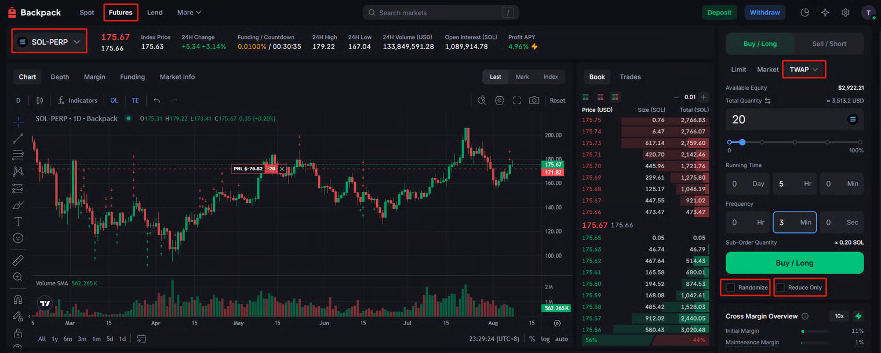The width and height of the screenshot is (881, 353).
Task: Enable the Randomize checkbox
Action: pyautogui.click(x=730, y=288)
